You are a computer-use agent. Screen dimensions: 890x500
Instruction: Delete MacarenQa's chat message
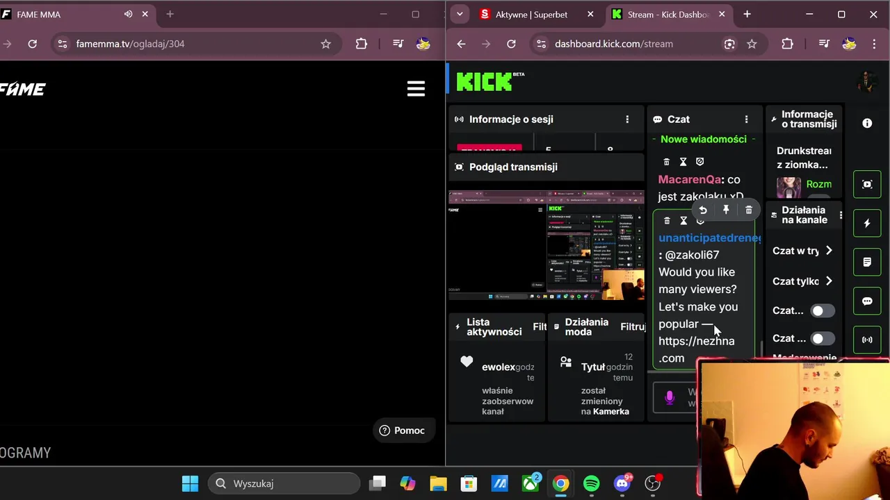pos(666,162)
